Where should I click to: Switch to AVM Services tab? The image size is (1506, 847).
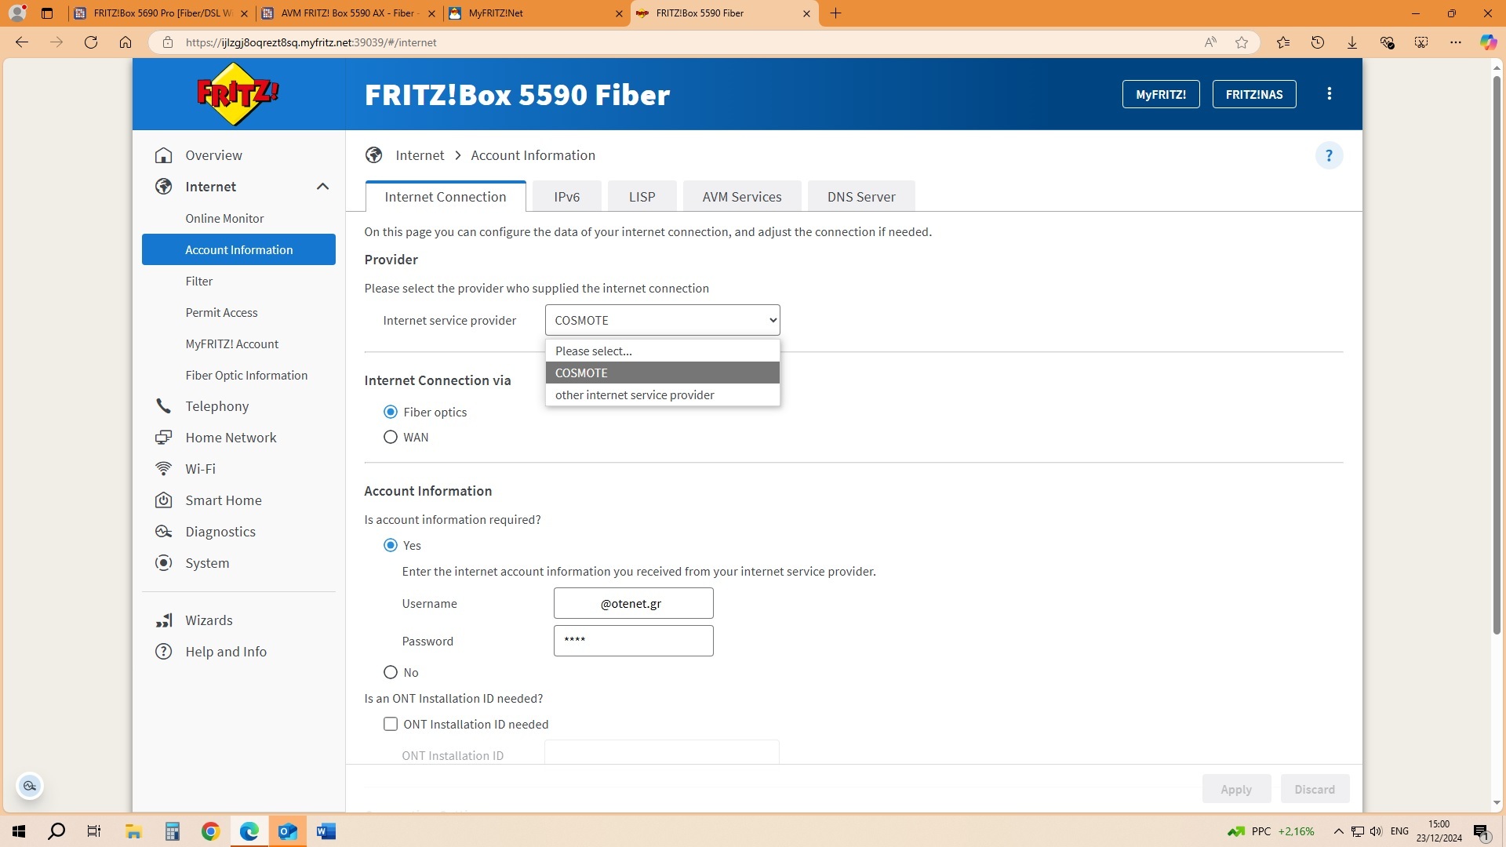(x=742, y=196)
